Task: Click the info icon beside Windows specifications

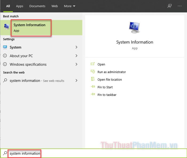Action: tap(5, 64)
